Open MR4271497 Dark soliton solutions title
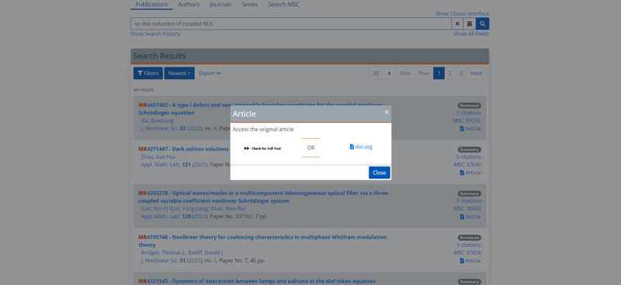621x285 pixels. 184,149
